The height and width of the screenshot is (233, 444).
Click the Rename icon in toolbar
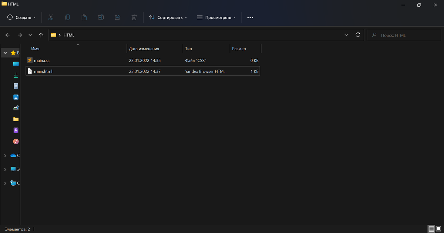pyautogui.click(x=101, y=17)
